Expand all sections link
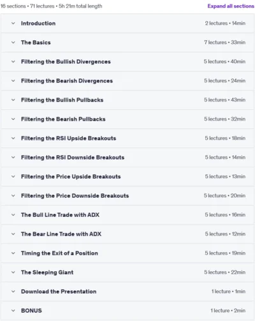The image size is (255, 321). click(231, 6)
